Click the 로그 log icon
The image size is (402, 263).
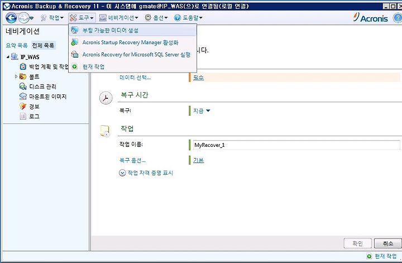point(23,116)
